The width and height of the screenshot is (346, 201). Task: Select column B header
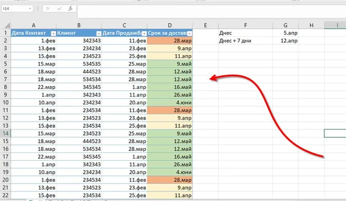point(79,25)
